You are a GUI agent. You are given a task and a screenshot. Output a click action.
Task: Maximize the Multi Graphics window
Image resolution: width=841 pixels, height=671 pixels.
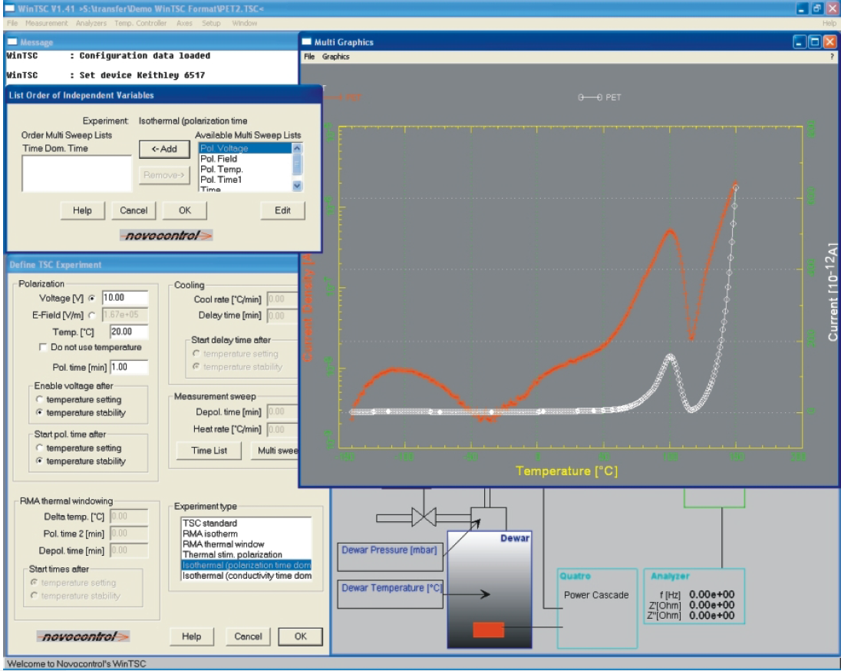tap(815, 42)
